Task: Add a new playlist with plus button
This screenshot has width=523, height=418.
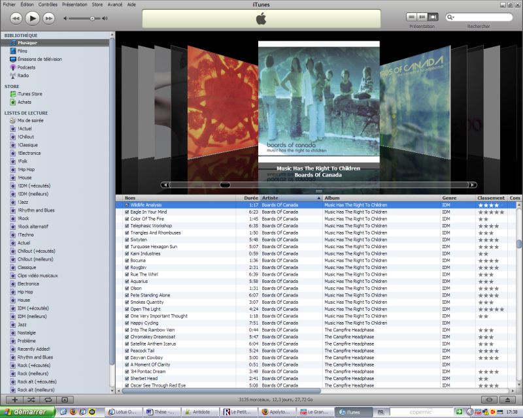Action: pyautogui.click(x=14, y=399)
